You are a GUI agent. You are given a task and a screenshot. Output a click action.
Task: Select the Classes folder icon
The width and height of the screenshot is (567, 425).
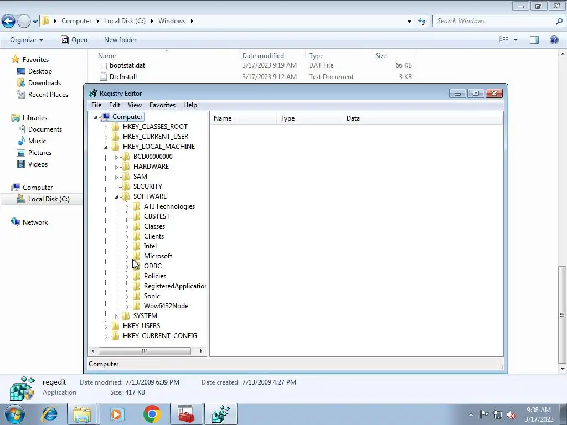click(136, 226)
